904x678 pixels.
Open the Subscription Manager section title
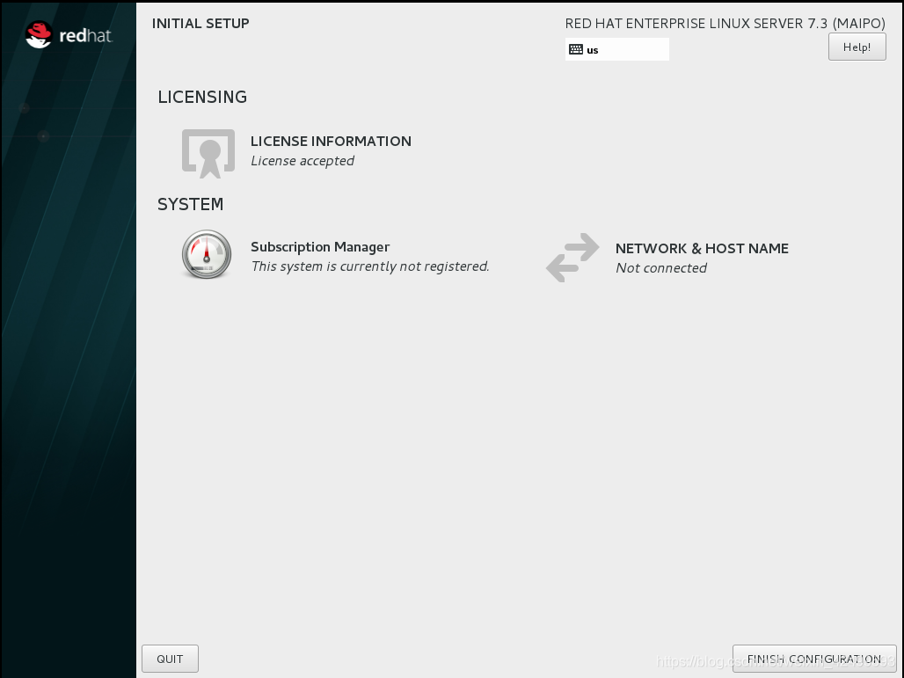pyautogui.click(x=320, y=247)
